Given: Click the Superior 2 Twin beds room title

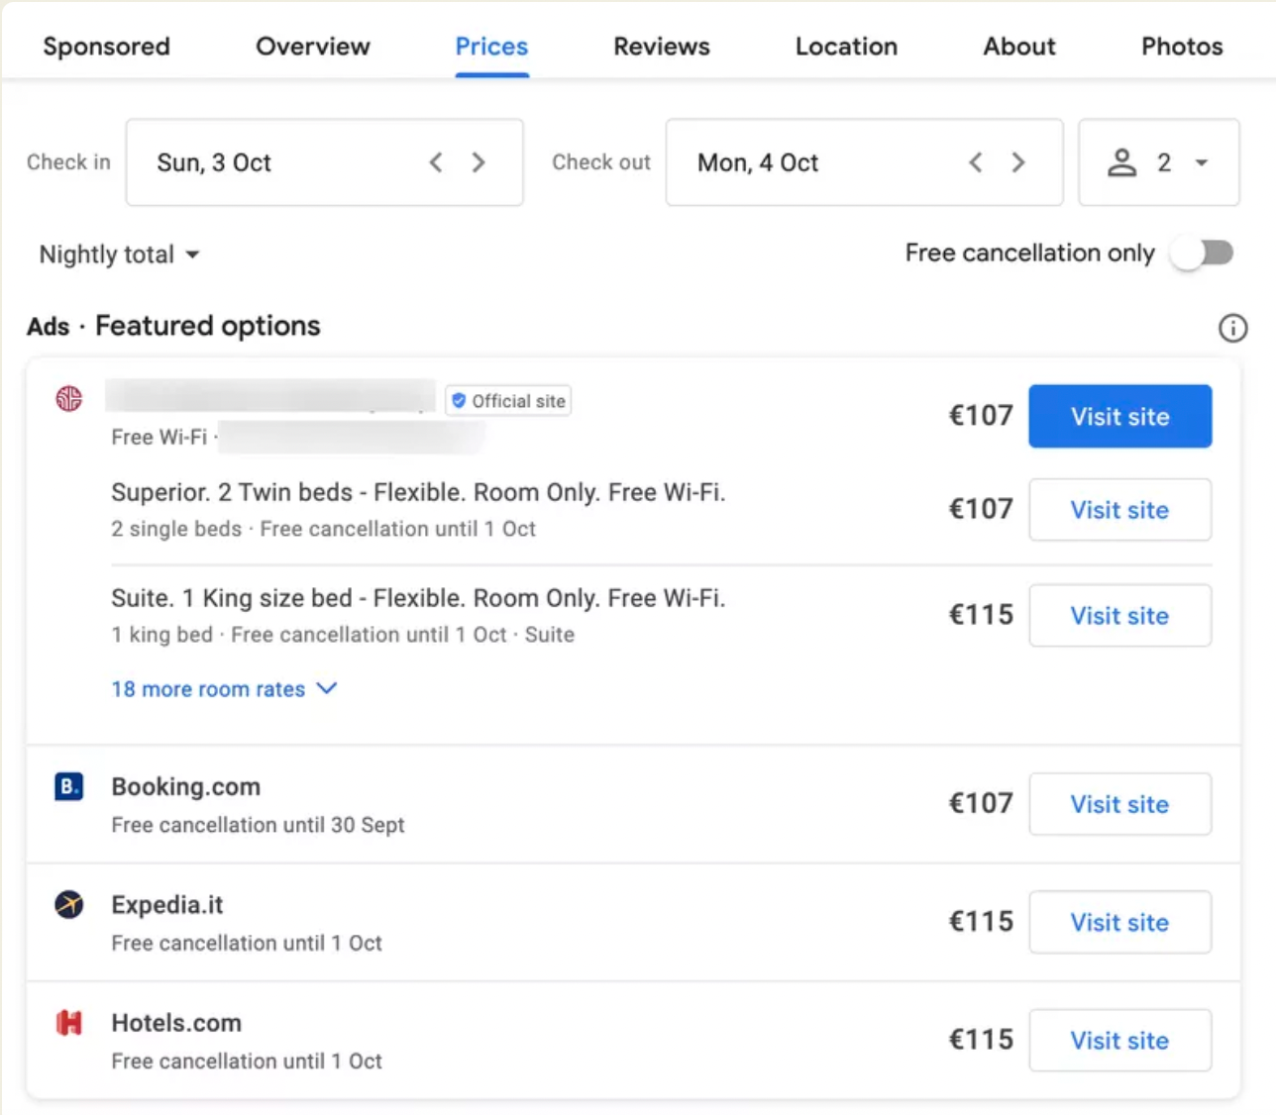Looking at the screenshot, I should (418, 492).
